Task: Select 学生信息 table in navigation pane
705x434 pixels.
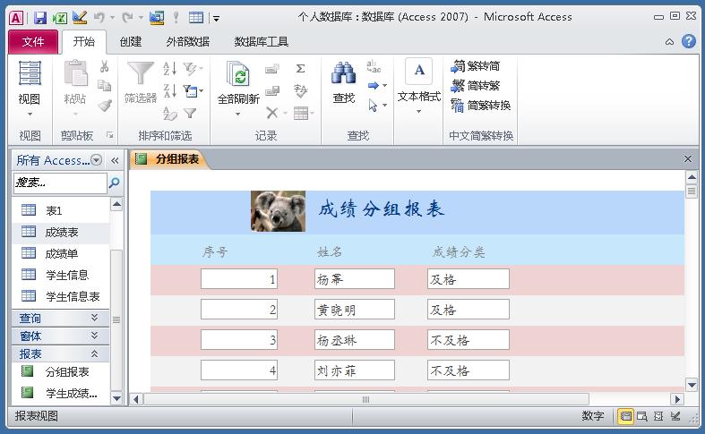Action: point(61,275)
